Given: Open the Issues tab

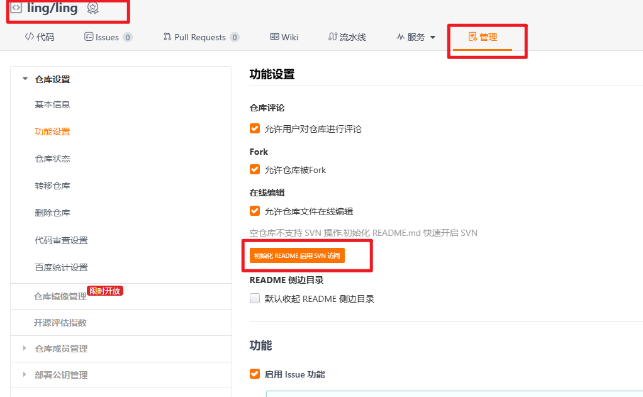Looking at the screenshot, I should [x=108, y=37].
